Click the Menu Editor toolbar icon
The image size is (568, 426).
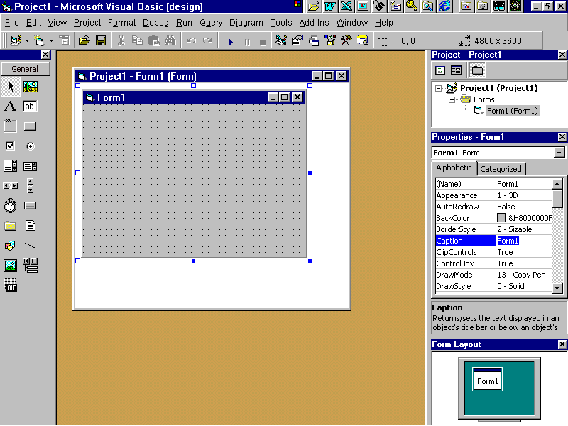[x=65, y=40]
